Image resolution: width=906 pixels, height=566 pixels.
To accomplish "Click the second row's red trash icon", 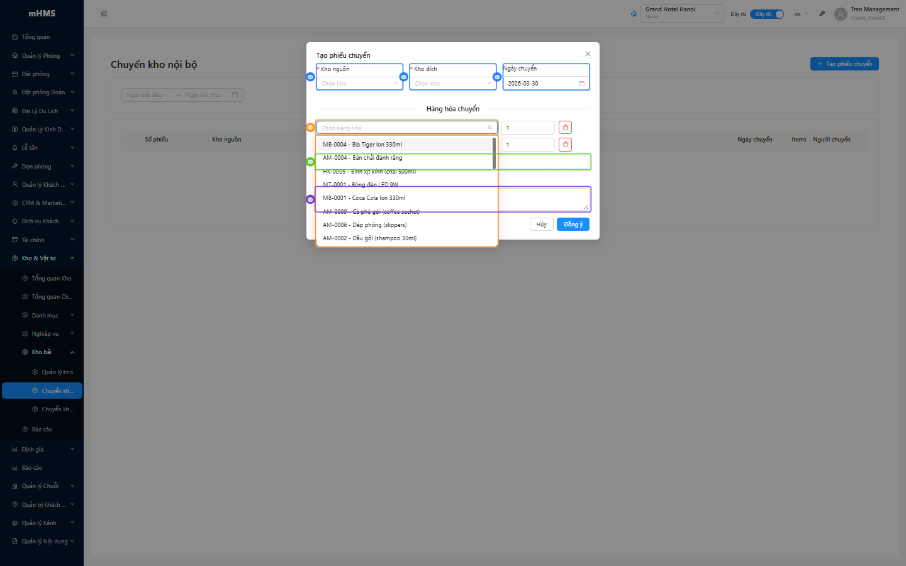I will (x=565, y=145).
